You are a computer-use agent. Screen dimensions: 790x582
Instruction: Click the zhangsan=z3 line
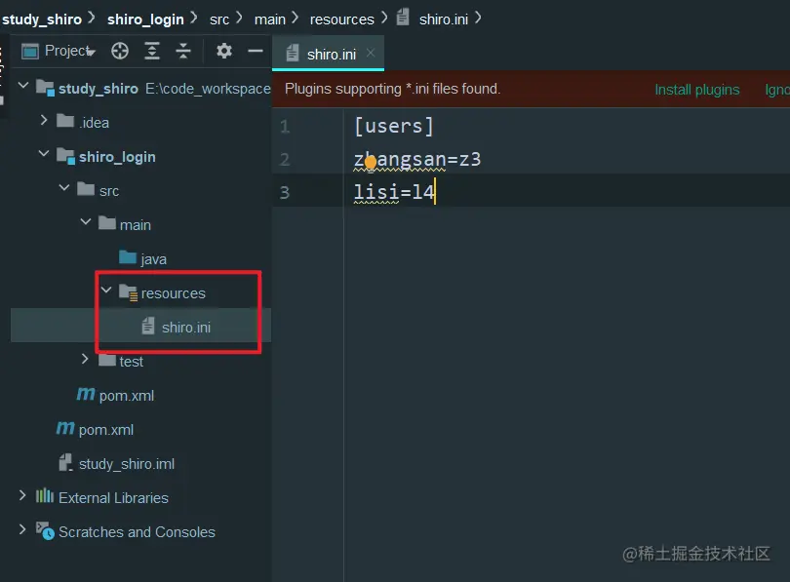click(417, 160)
